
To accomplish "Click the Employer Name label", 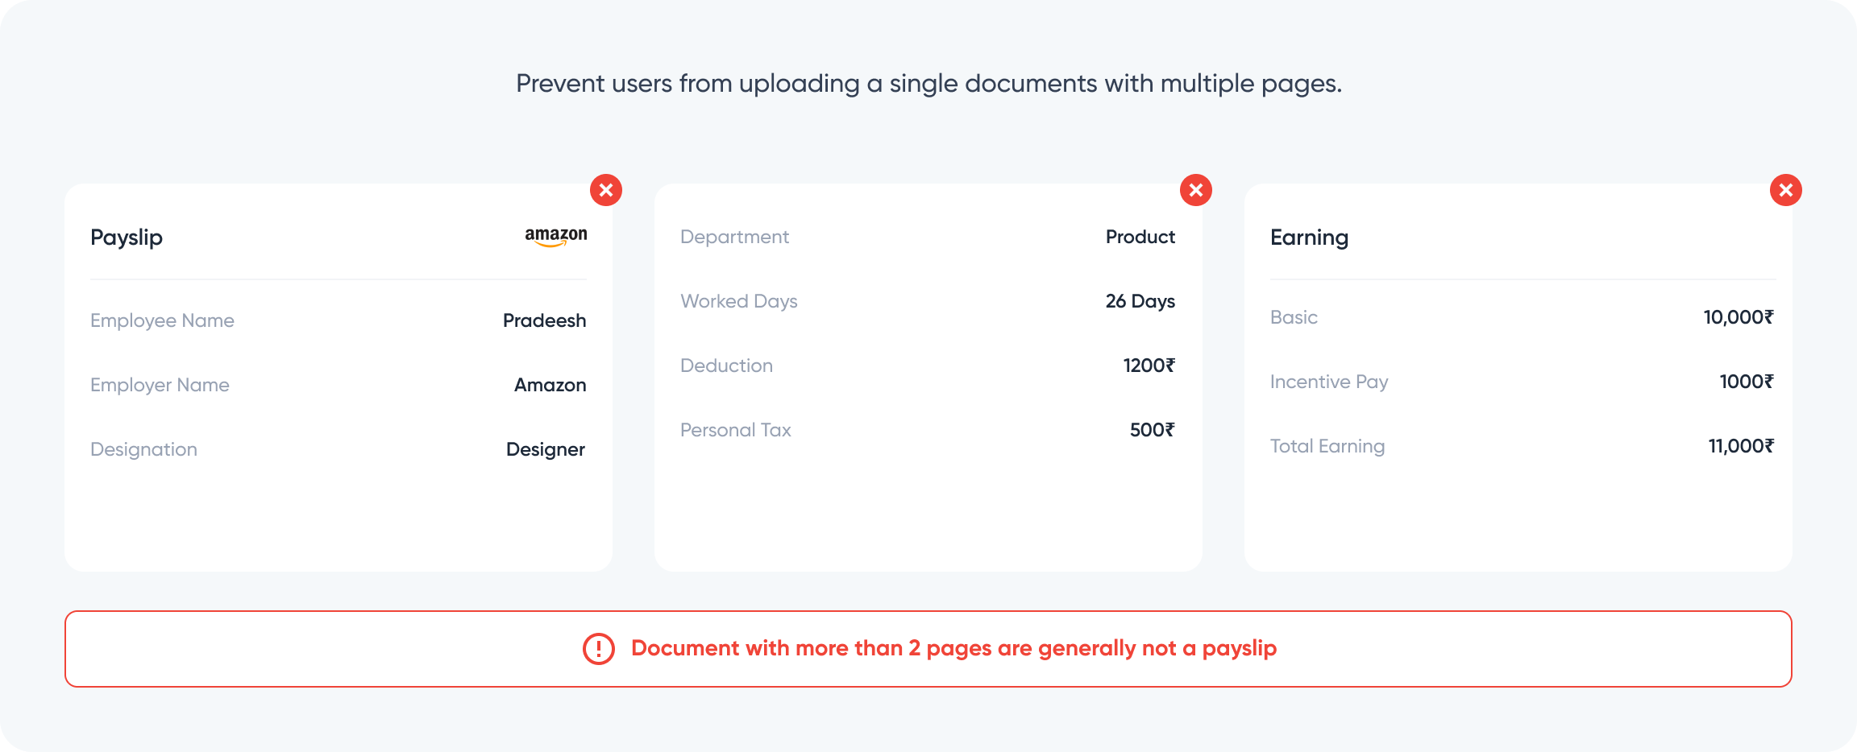I will pyautogui.click(x=160, y=385).
